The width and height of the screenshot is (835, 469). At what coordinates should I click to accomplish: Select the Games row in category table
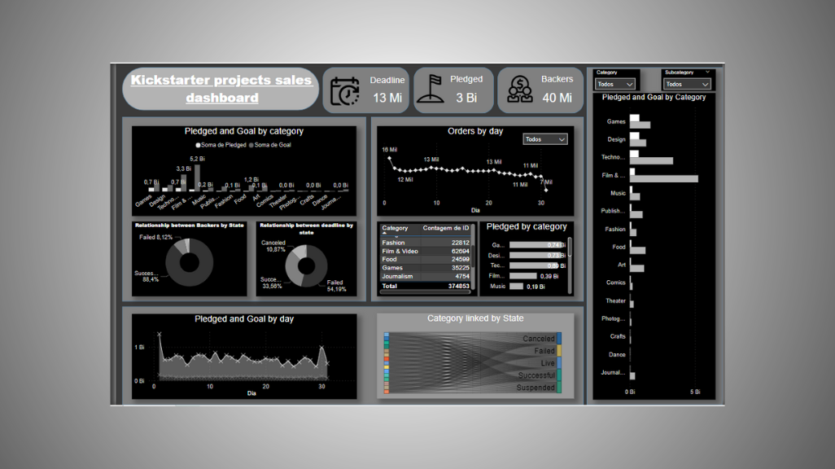coord(424,268)
